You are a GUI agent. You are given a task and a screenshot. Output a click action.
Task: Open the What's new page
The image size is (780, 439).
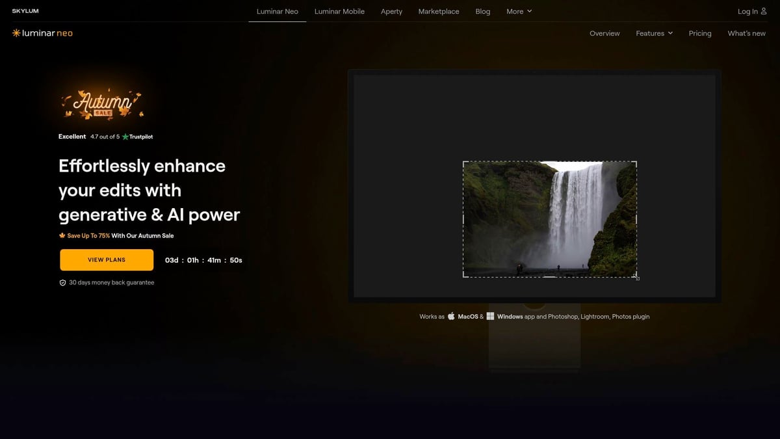[746, 33]
